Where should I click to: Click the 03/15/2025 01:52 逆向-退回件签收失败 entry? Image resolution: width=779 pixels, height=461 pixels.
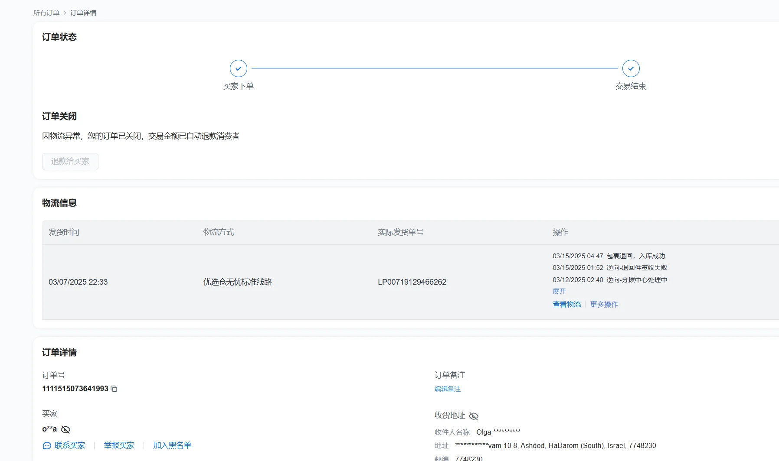click(x=610, y=268)
